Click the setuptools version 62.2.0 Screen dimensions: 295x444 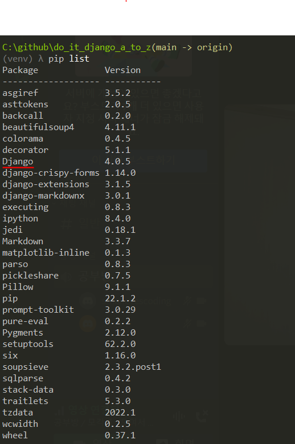[120, 344]
